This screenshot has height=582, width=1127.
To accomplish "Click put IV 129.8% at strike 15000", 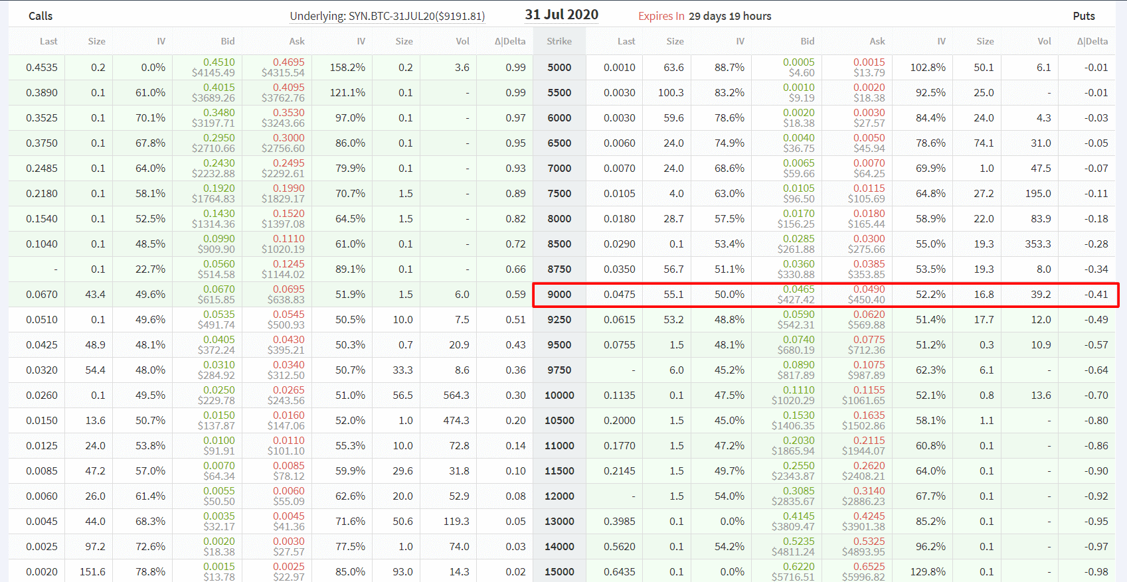I will (x=928, y=572).
